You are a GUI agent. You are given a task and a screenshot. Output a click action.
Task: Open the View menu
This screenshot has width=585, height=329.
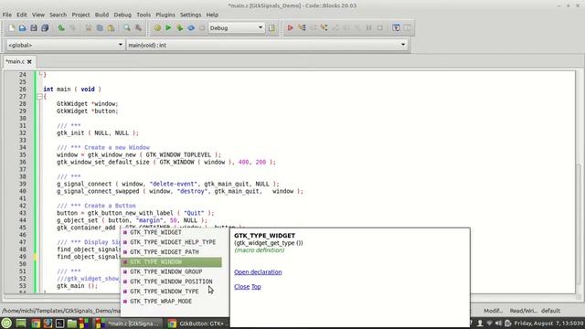[38, 15]
